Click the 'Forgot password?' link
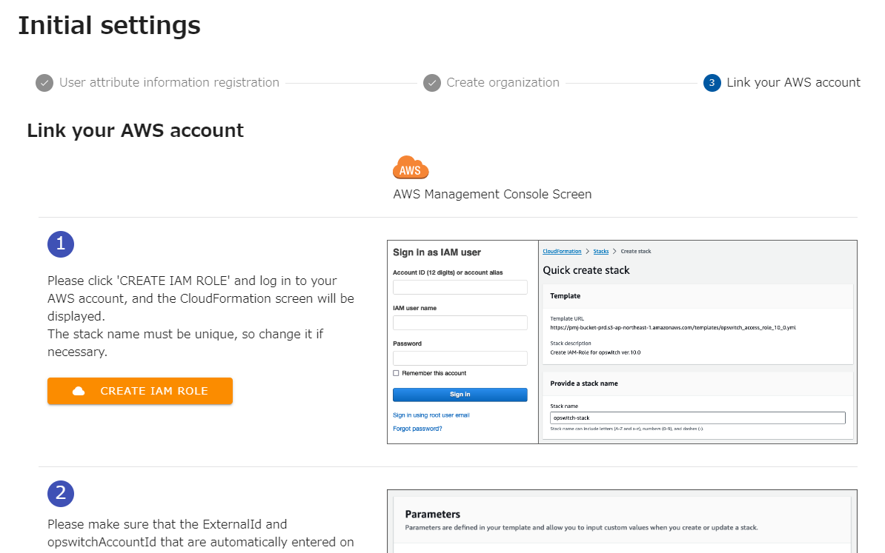 [x=417, y=429]
